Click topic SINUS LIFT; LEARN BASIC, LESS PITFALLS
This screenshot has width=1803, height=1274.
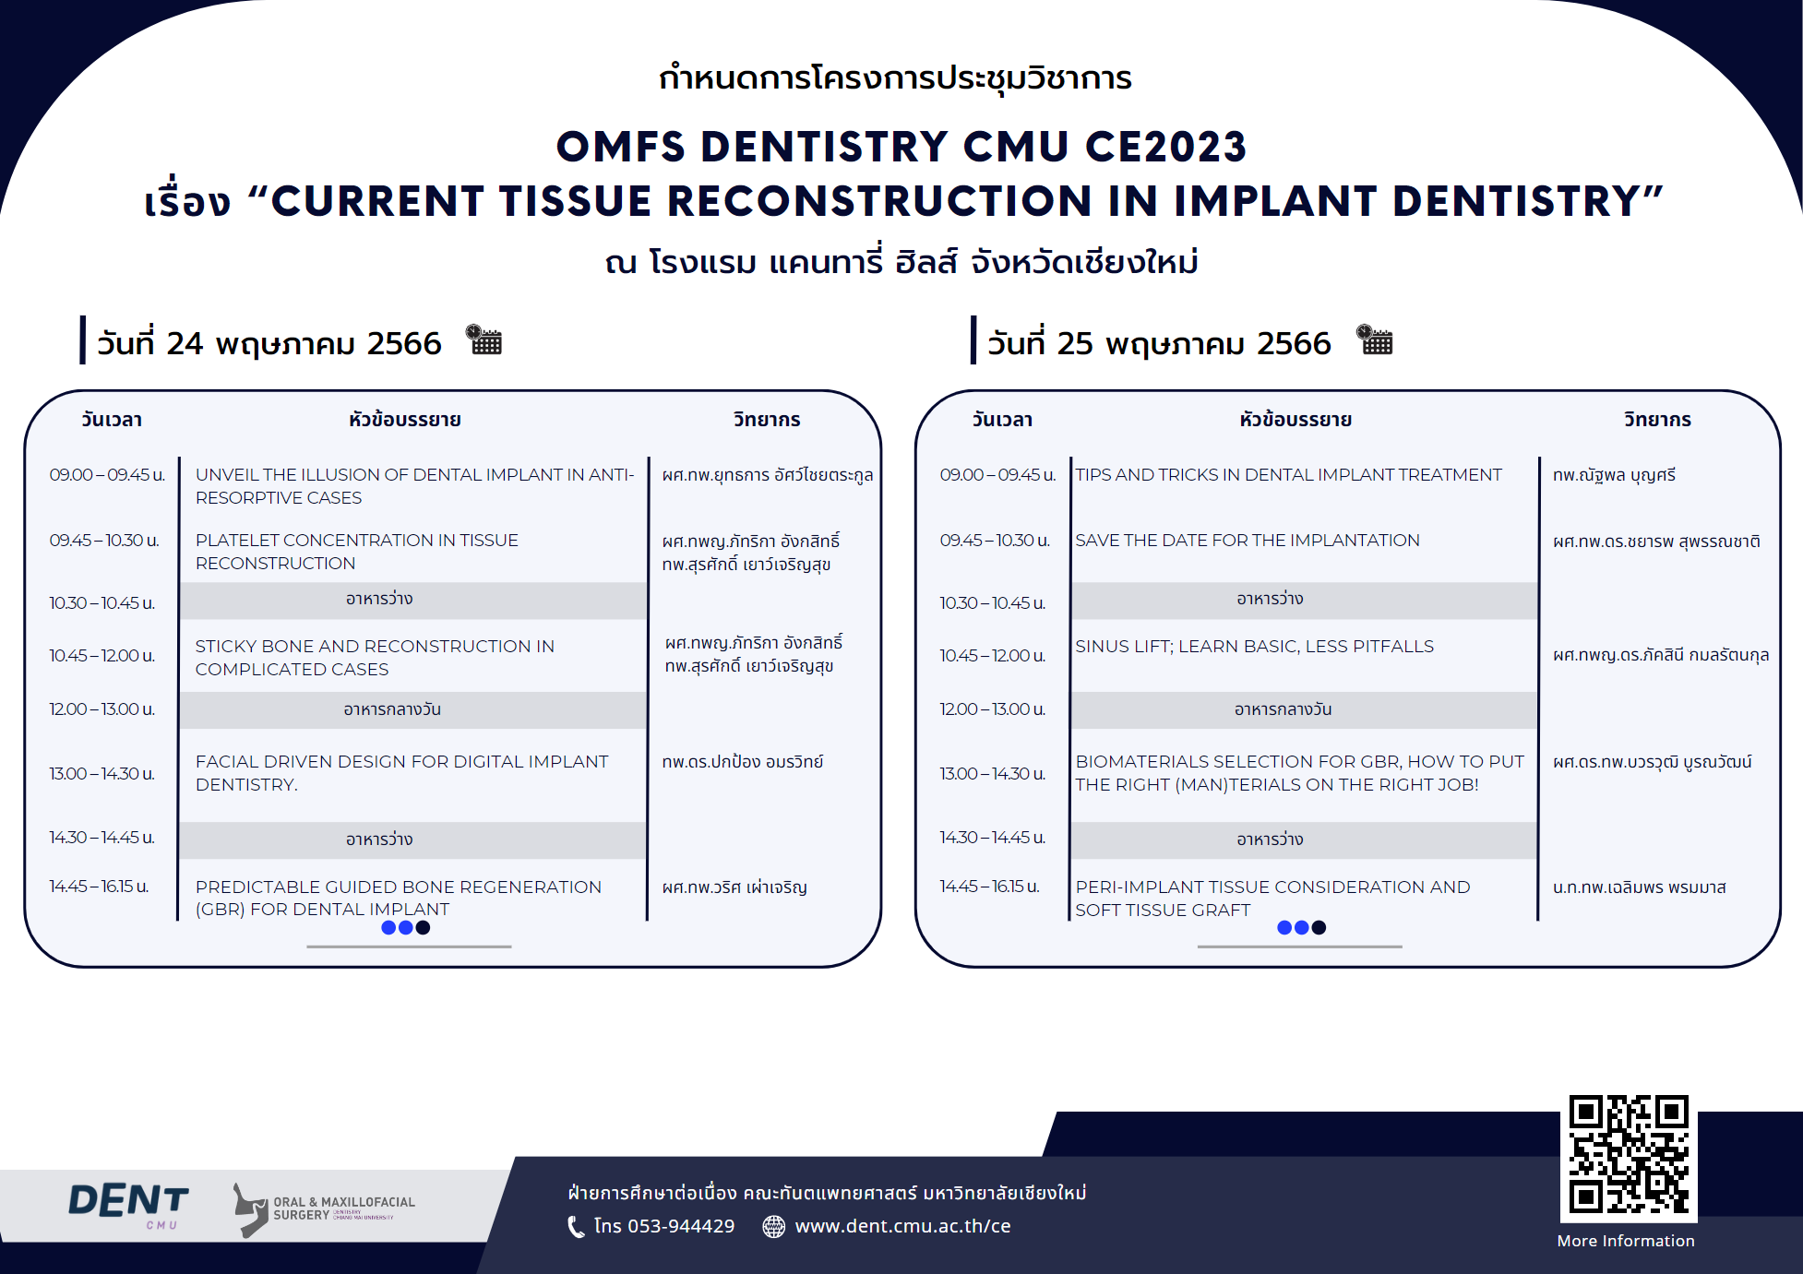coord(1254,646)
